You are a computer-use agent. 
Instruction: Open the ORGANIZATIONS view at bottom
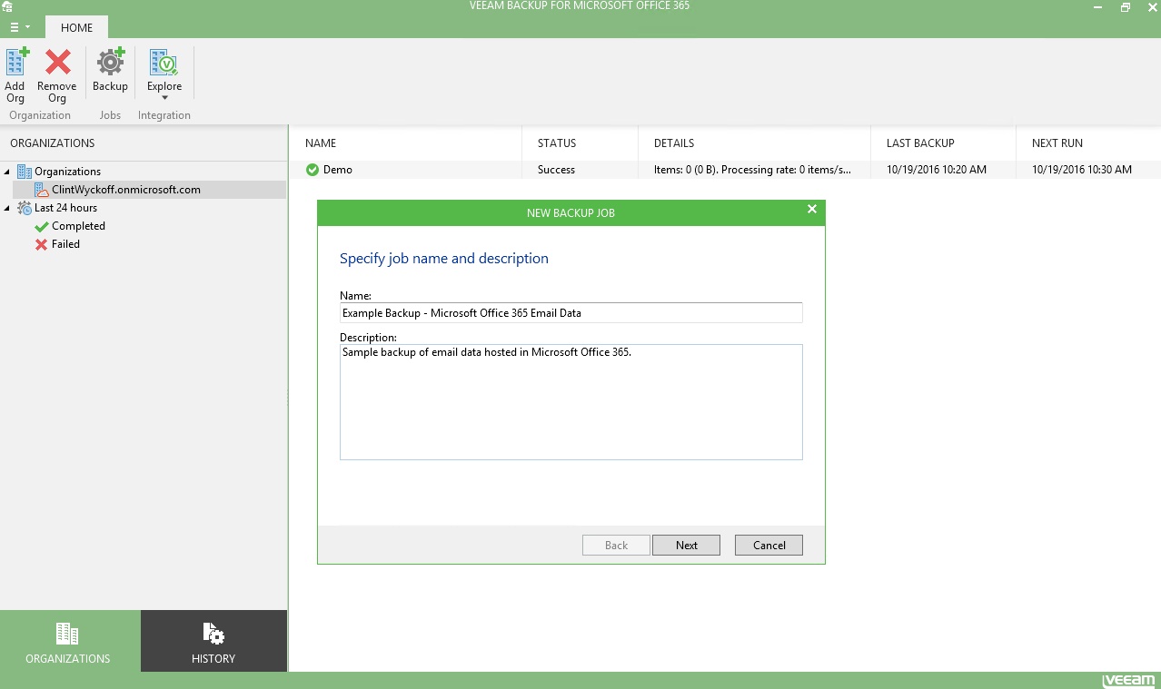coord(68,642)
